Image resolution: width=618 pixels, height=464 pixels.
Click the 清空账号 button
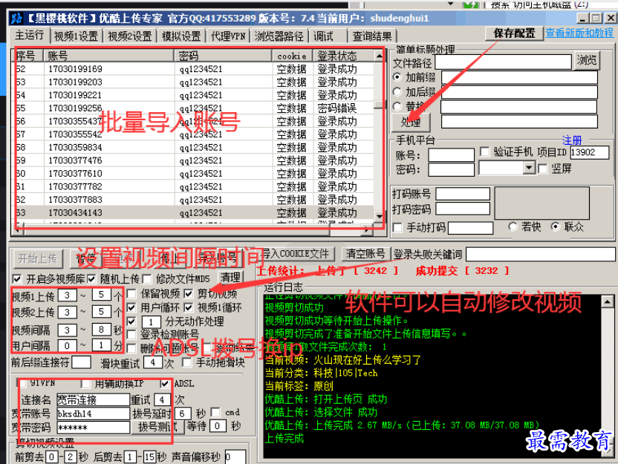coord(365,254)
